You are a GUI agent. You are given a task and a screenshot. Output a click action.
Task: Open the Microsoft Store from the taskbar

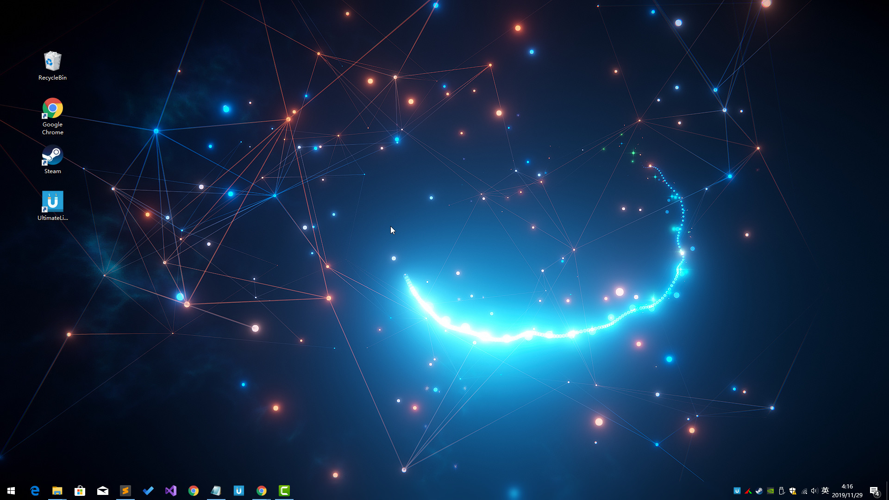coord(80,490)
